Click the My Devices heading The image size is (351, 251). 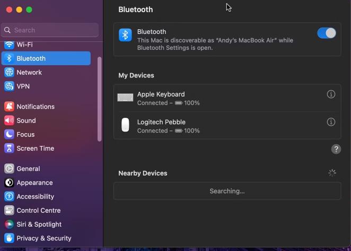[136, 75]
